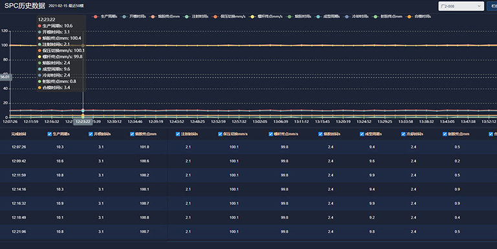Click the 13:43:05 label on the time axis
The height and width of the screenshot is (249, 497).
click(447, 122)
